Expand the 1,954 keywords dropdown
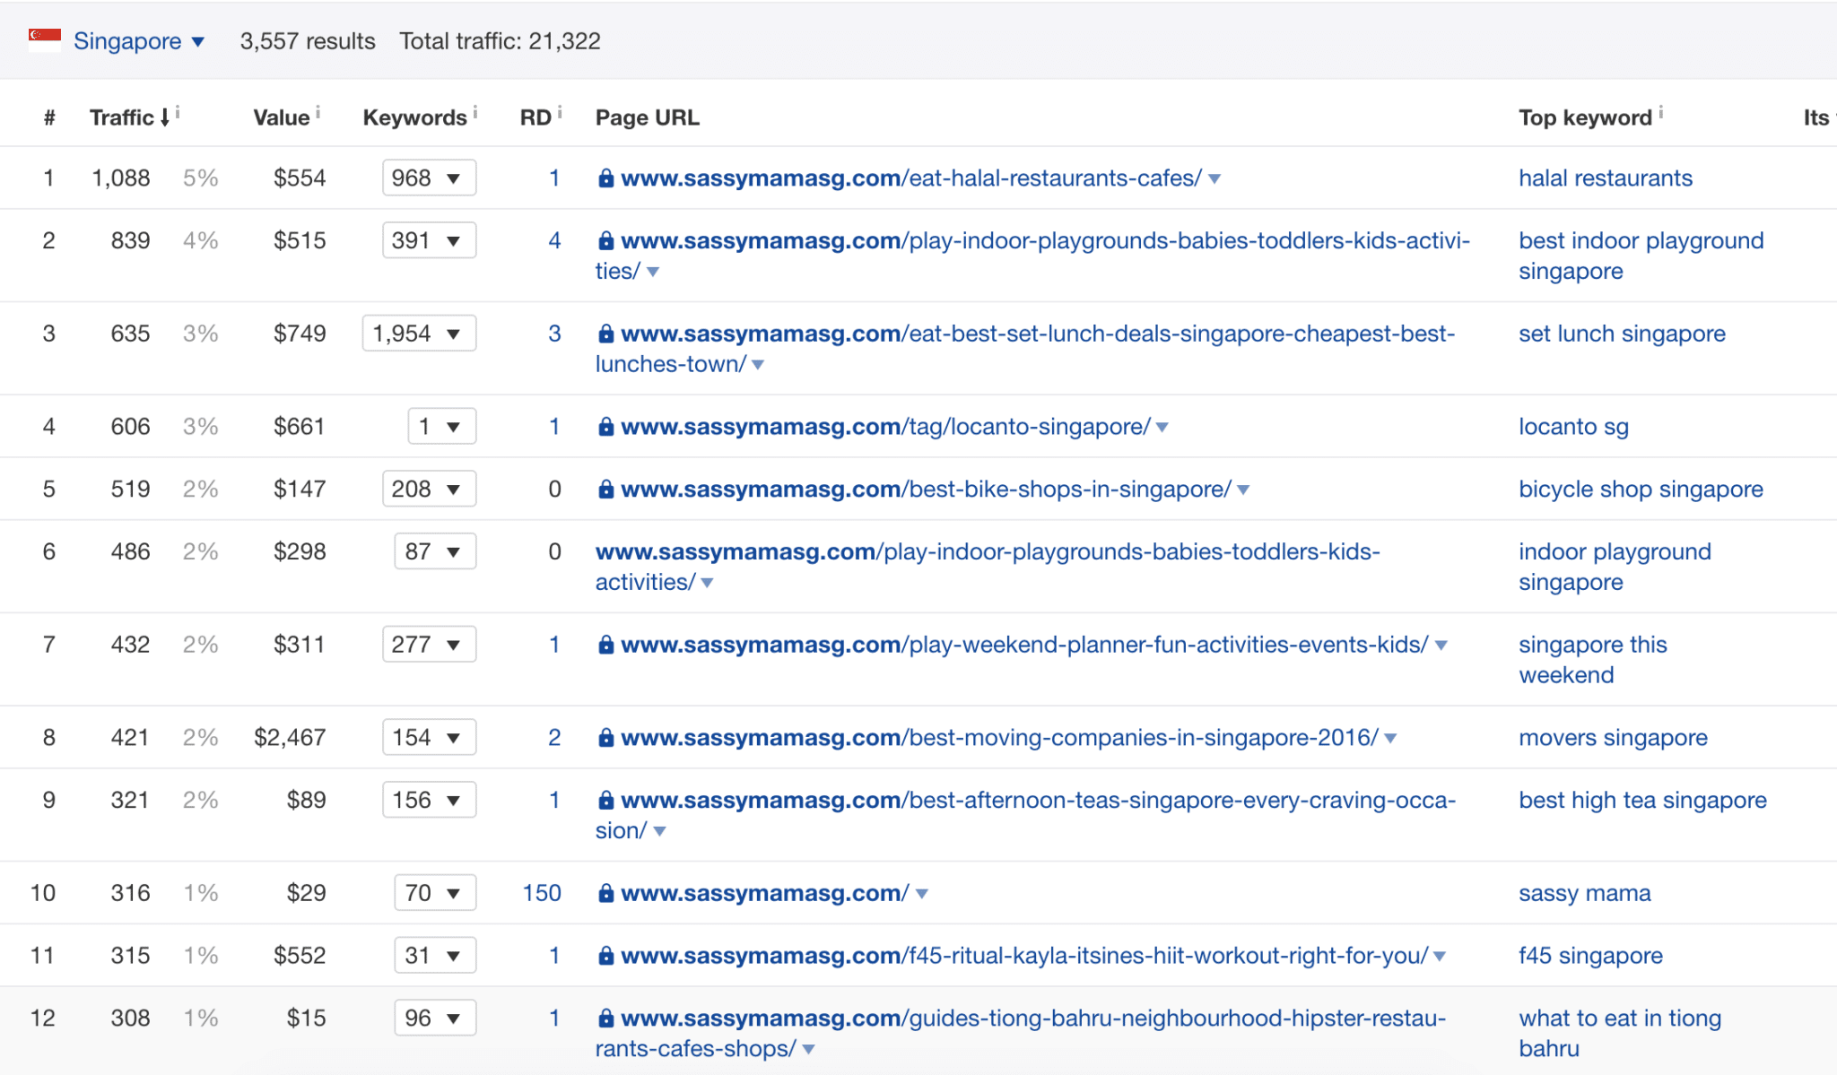Viewport: 1837px width, 1075px height. pos(419,334)
